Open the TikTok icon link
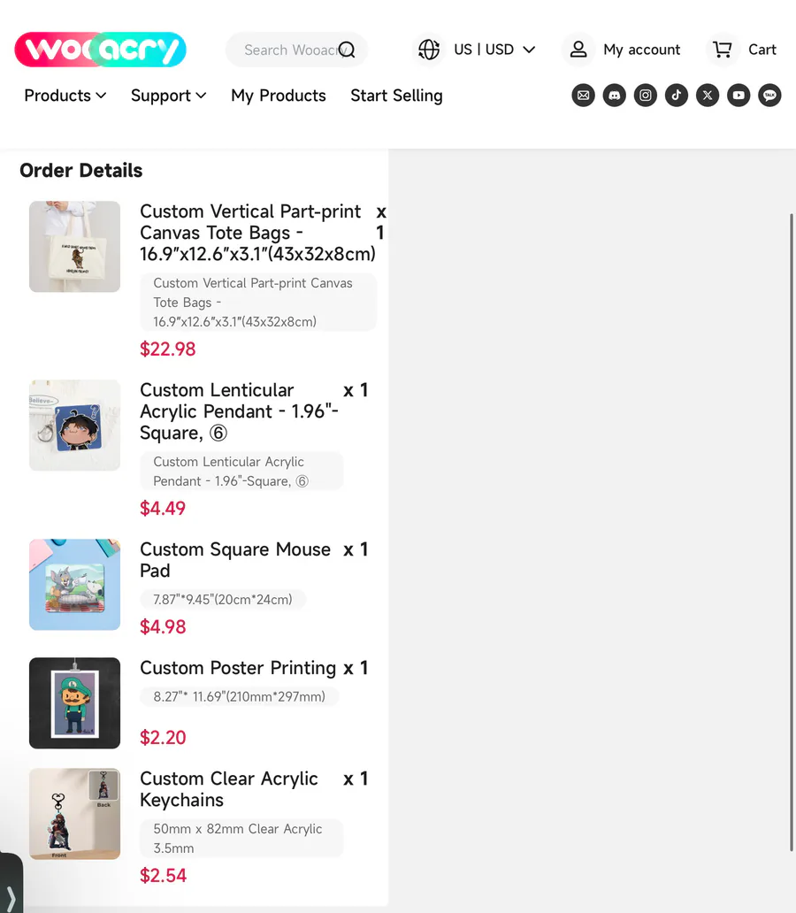Screen dimensions: 796x913 click(x=677, y=96)
